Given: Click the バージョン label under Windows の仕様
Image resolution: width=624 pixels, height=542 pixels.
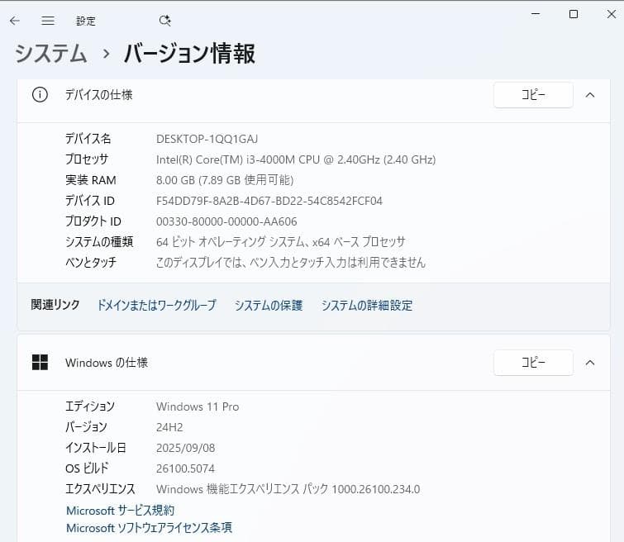Looking at the screenshot, I should (86, 427).
